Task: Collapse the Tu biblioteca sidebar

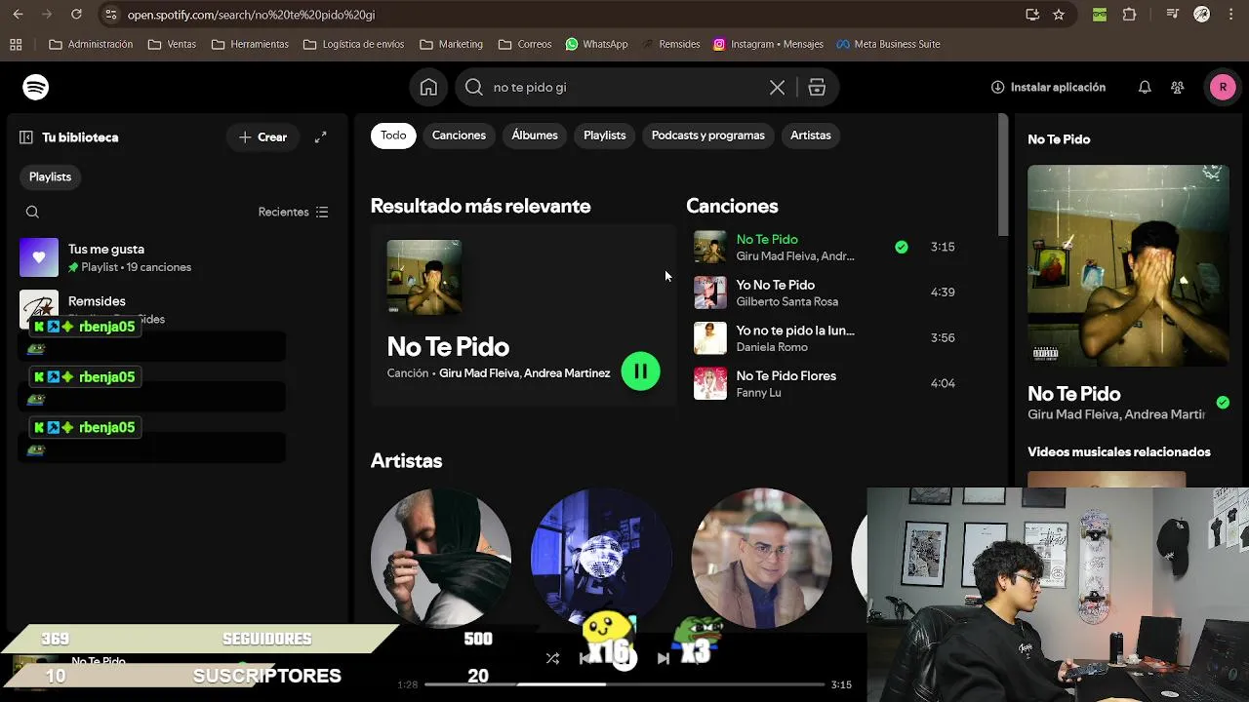Action: click(26, 137)
